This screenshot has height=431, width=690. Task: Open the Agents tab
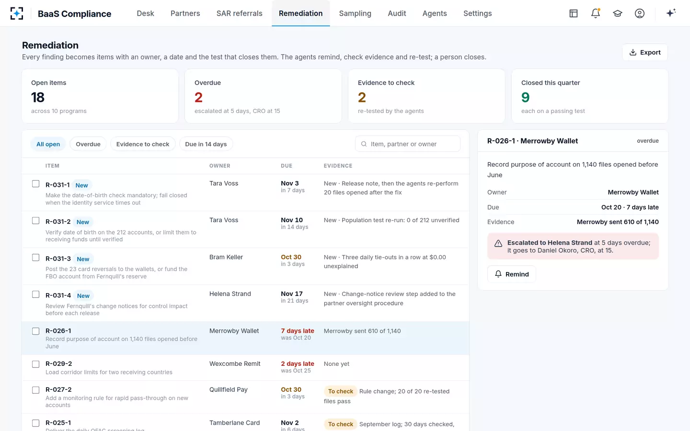coord(435,13)
